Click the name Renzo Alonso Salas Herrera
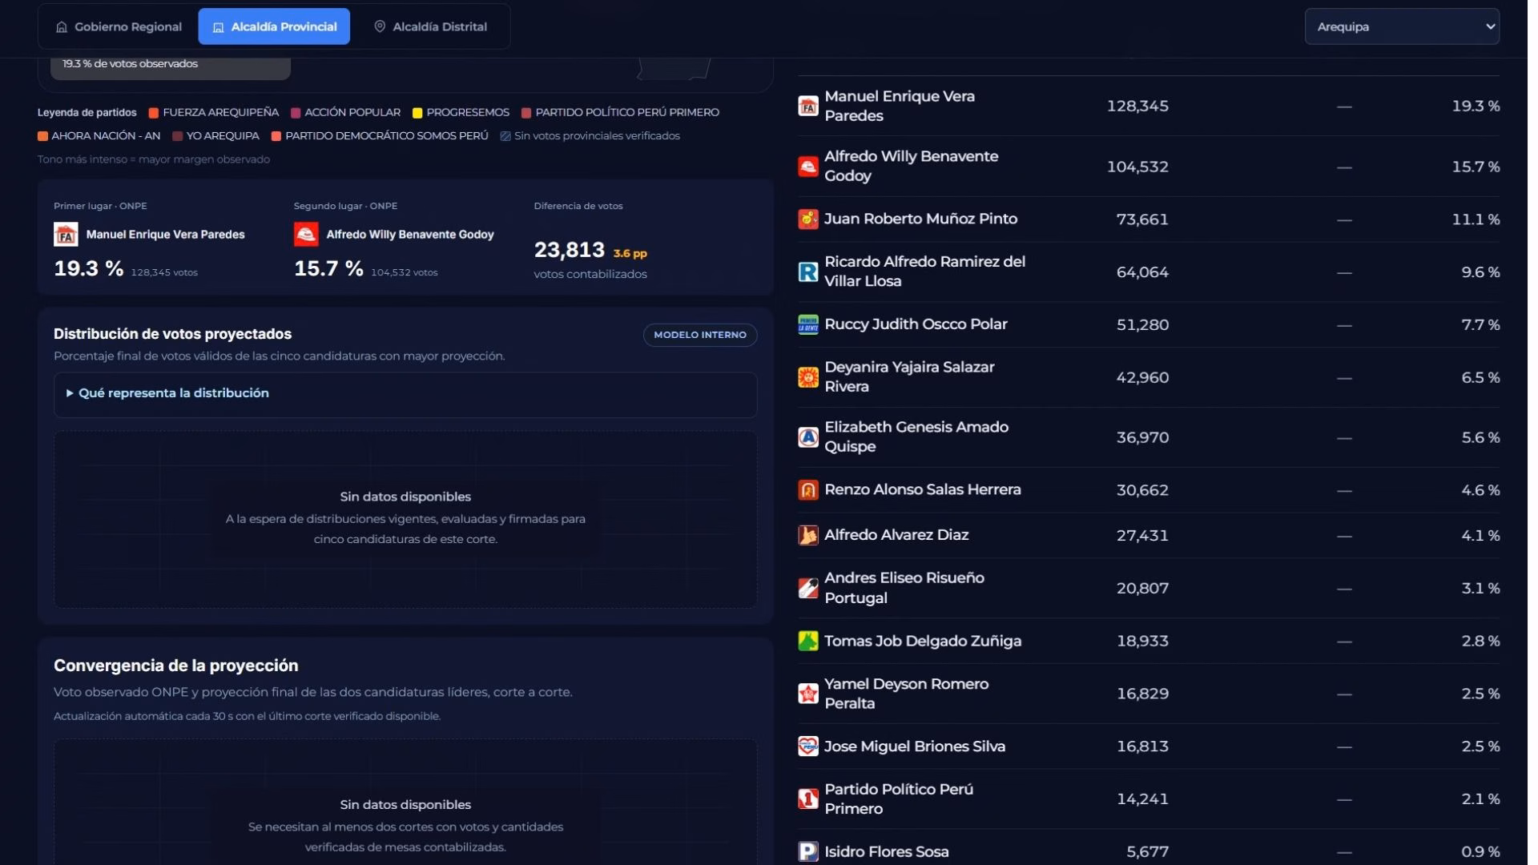 [x=923, y=489]
